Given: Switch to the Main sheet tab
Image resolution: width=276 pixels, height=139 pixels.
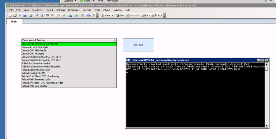Looking at the screenshot, I should point(14,21).
